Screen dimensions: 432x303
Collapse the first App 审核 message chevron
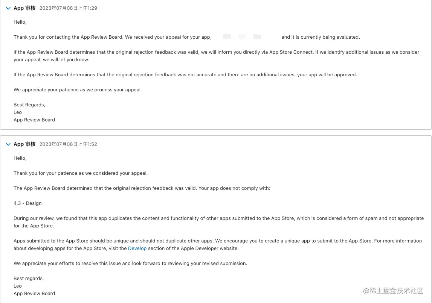pos(8,8)
